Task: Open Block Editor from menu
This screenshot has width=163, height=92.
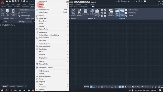Action: pyautogui.click(x=52, y=32)
